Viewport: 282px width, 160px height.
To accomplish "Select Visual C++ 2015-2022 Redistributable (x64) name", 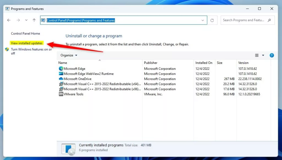I will tap(102, 84).
